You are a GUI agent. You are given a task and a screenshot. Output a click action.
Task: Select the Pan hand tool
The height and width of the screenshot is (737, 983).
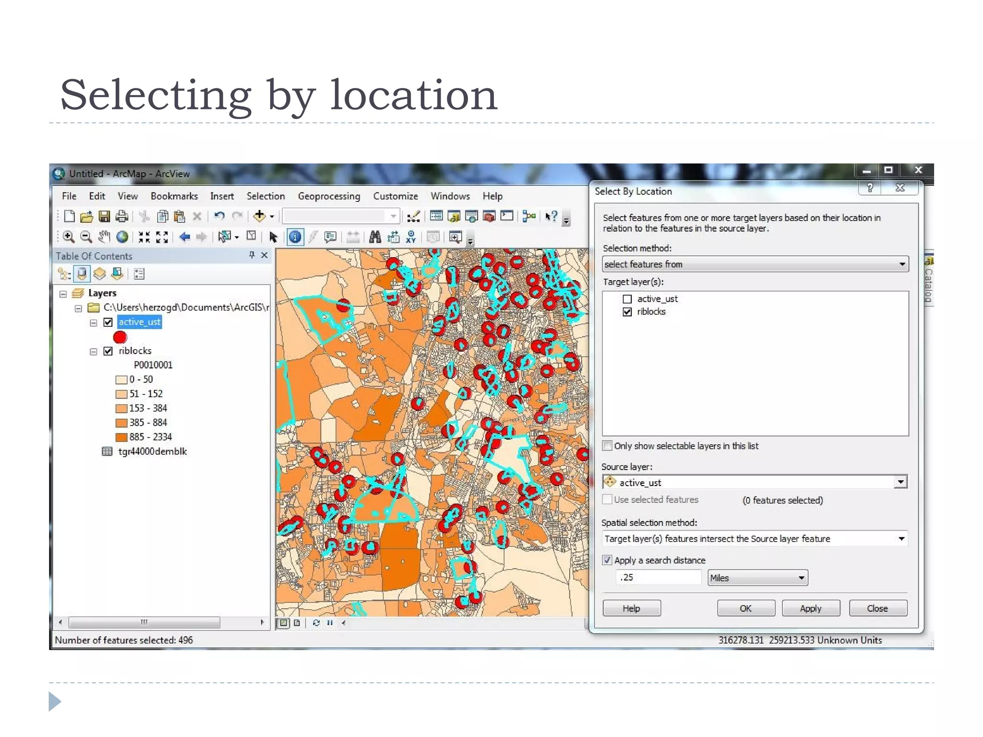click(104, 237)
